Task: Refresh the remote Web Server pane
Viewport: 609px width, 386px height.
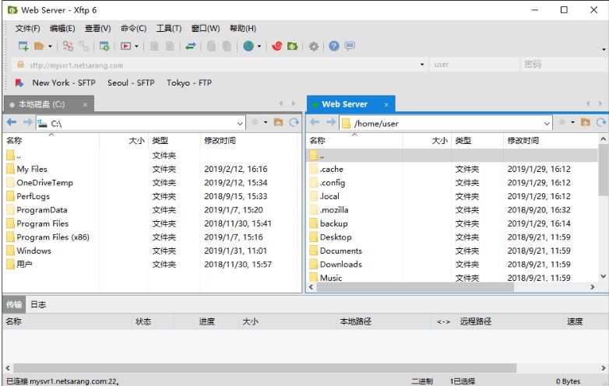Action: coord(601,123)
